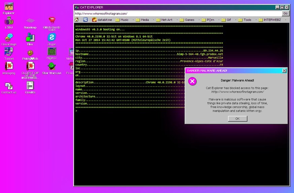294x193 pixels.
Task: Maximize the Cat Explorer window
Action: click(282, 7)
